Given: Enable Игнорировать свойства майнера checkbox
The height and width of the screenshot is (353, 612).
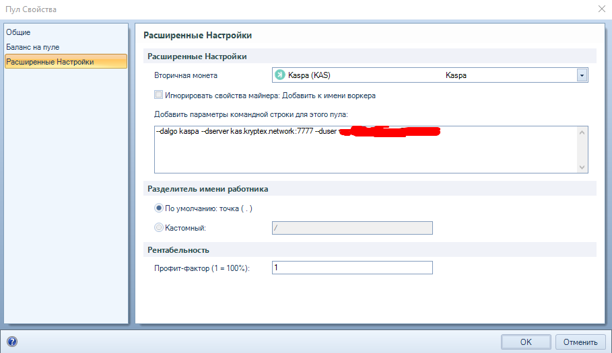Looking at the screenshot, I should tap(158, 95).
